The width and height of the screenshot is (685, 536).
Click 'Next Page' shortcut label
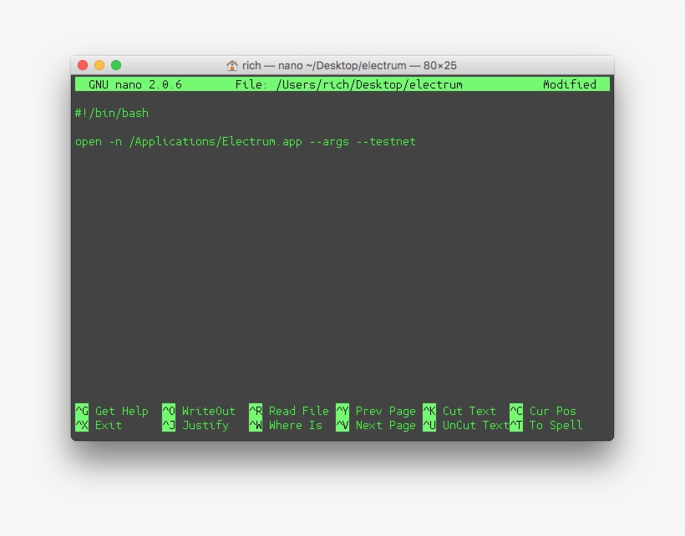point(385,426)
